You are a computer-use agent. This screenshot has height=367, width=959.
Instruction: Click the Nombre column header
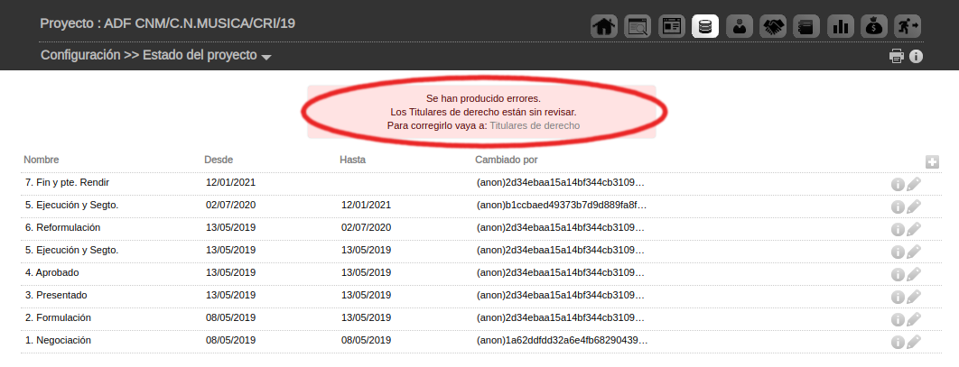(42, 160)
